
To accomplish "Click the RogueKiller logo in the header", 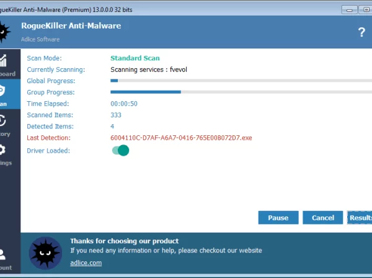I will [x=4, y=32].
